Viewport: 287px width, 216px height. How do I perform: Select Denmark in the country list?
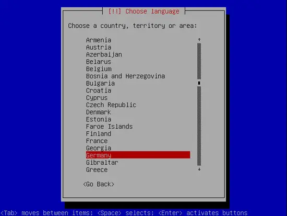(99, 112)
